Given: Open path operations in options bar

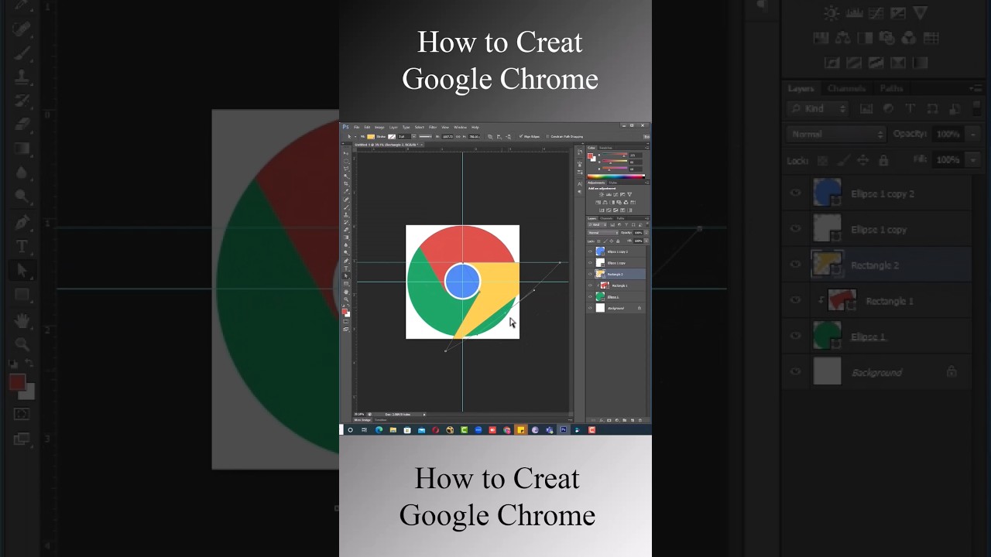Looking at the screenshot, I should pyautogui.click(x=490, y=137).
